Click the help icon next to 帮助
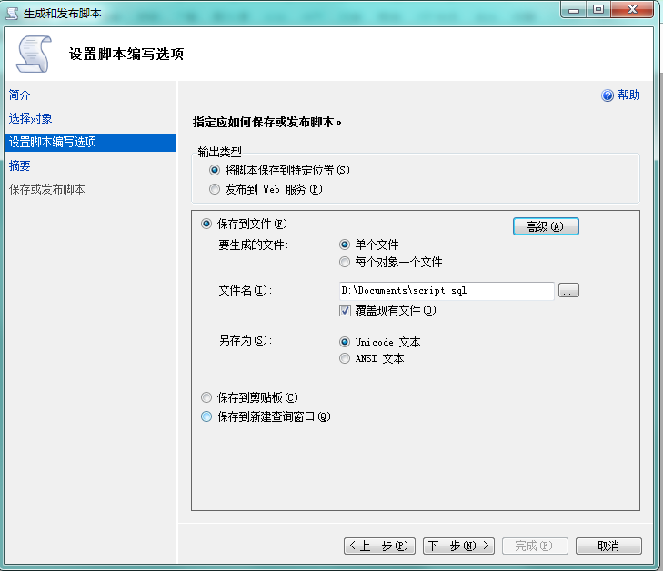This screenshot has height=571, width=663. [608, 95]
